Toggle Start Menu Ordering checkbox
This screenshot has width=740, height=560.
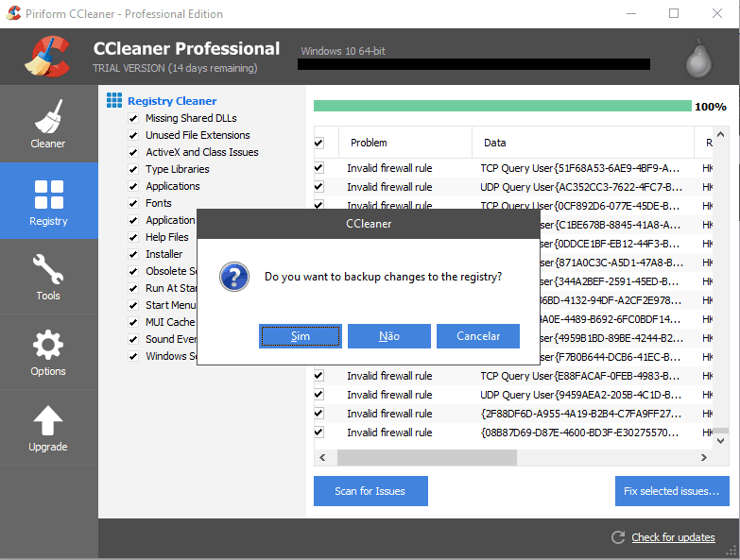coord(133,305)
